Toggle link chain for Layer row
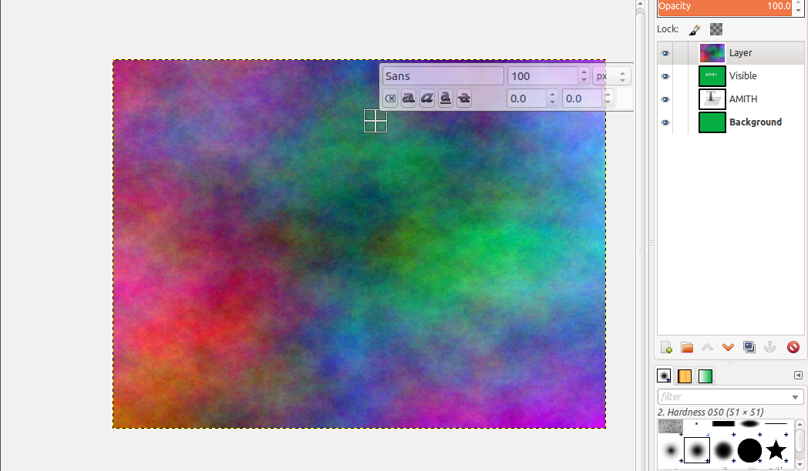Viewport: 808px width, 471px height. click(x=681, y=53)
